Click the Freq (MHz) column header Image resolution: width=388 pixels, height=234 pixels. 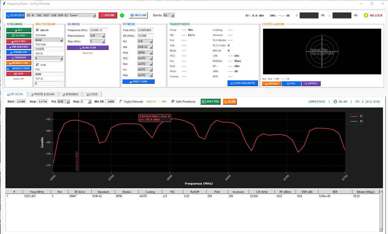pyautogui.click(x=37, y=192)
